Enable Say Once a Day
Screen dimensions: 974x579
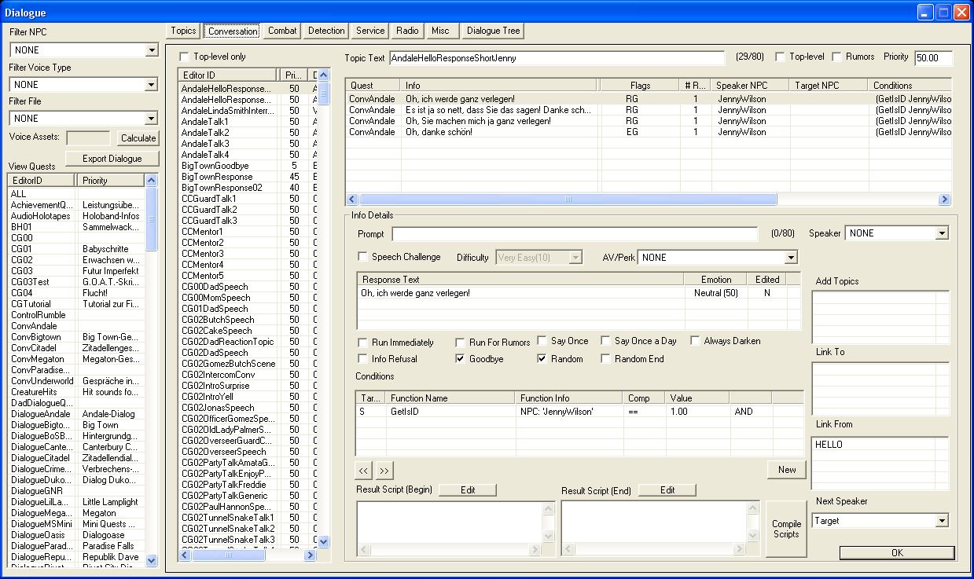[x=605, y=341]
